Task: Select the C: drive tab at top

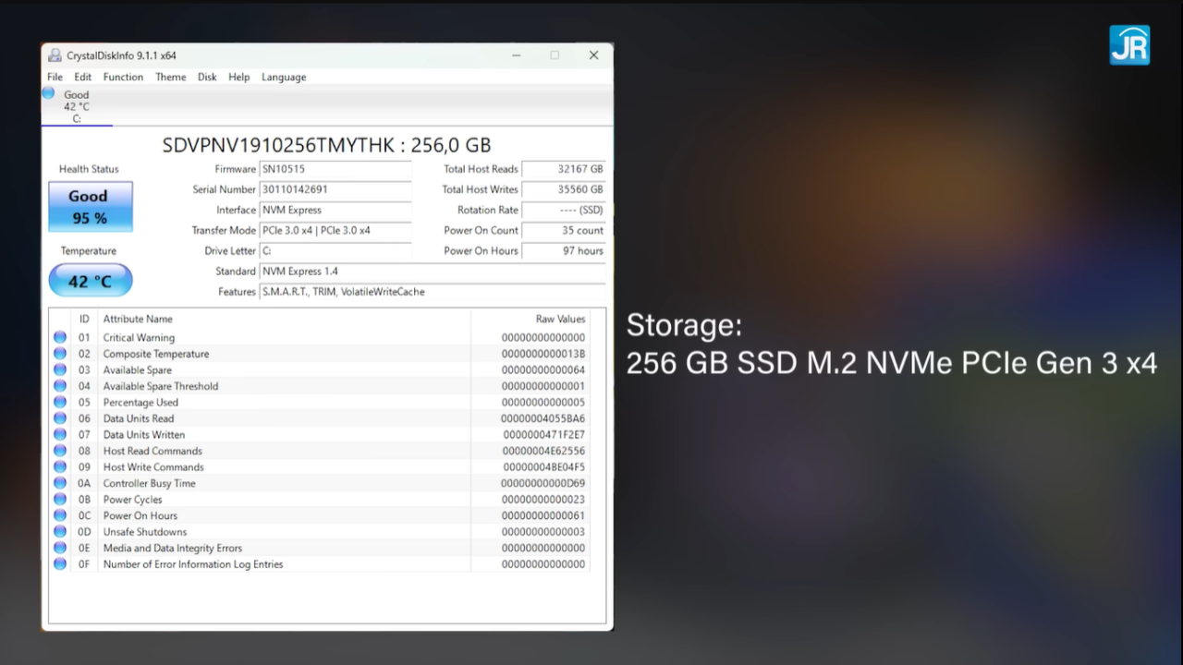Action: pos(77,106)
